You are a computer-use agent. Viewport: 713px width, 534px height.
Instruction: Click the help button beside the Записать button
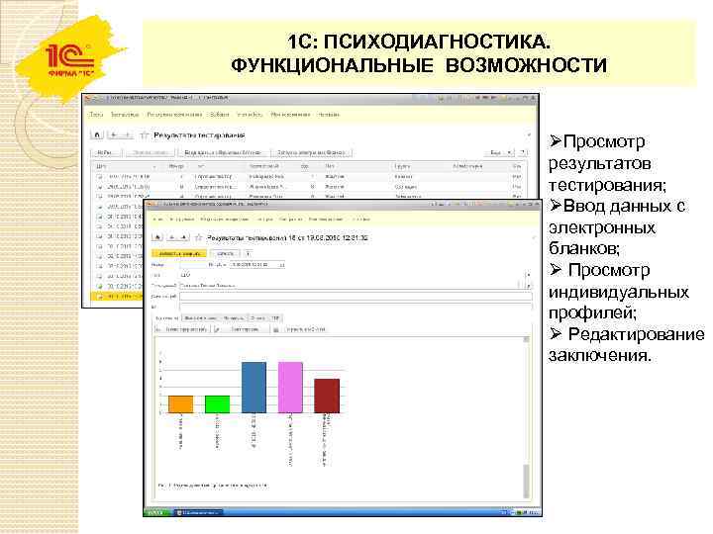pyautogui.click(x=248, y=253)
